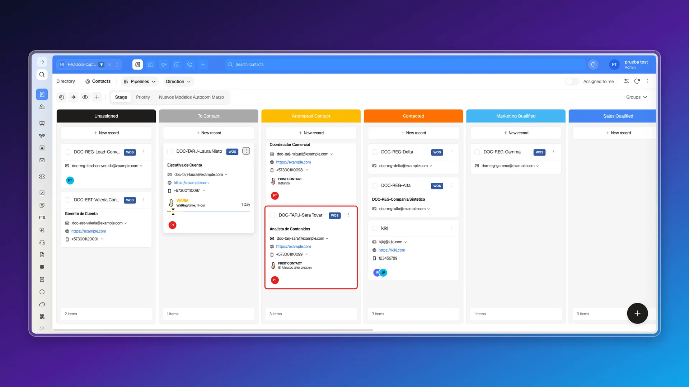Click the handshake icon in top blue bar
Screen dimensions: 689x387
pos(164,64)
